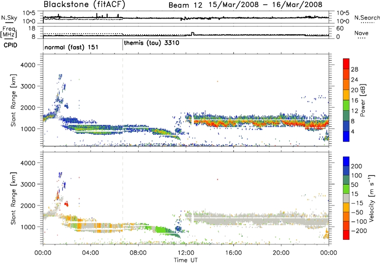Click the '18' frequency axis tick

(32, 28)
